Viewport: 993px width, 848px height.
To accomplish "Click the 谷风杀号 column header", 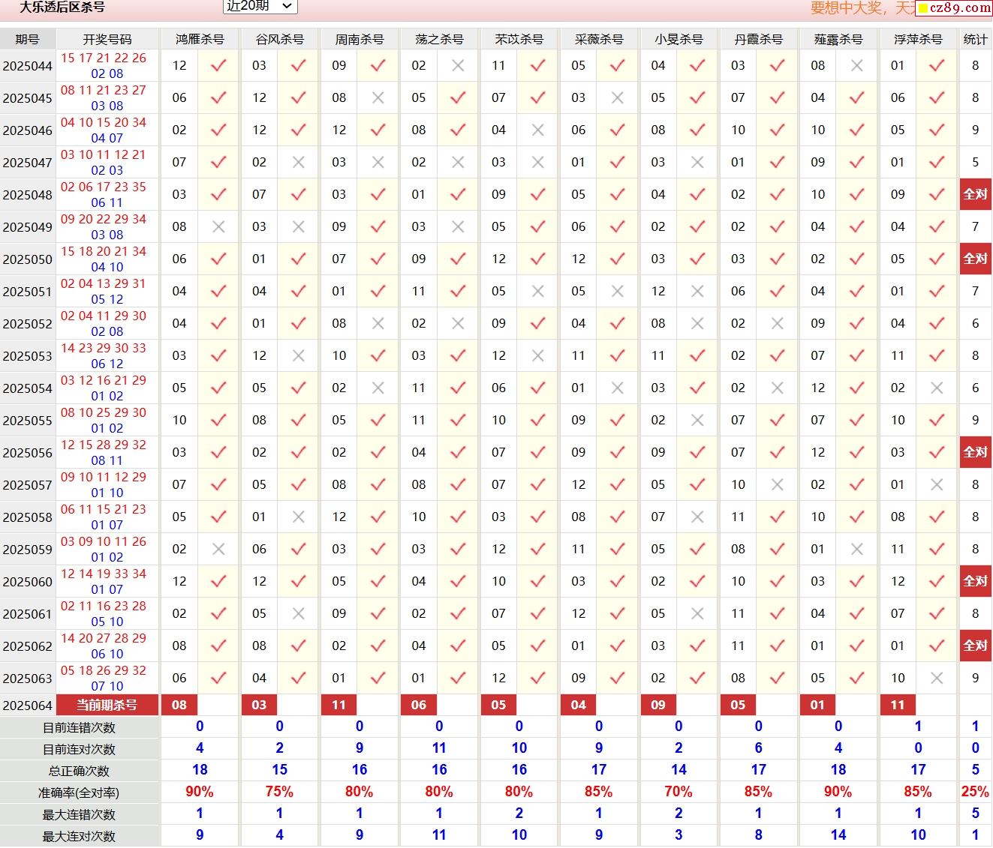I will click(x=279, y=40).
